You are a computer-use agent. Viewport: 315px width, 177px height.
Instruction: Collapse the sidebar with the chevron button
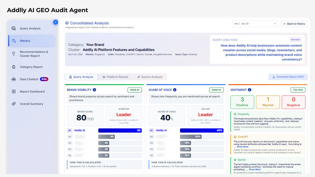(x=55, y=22)
